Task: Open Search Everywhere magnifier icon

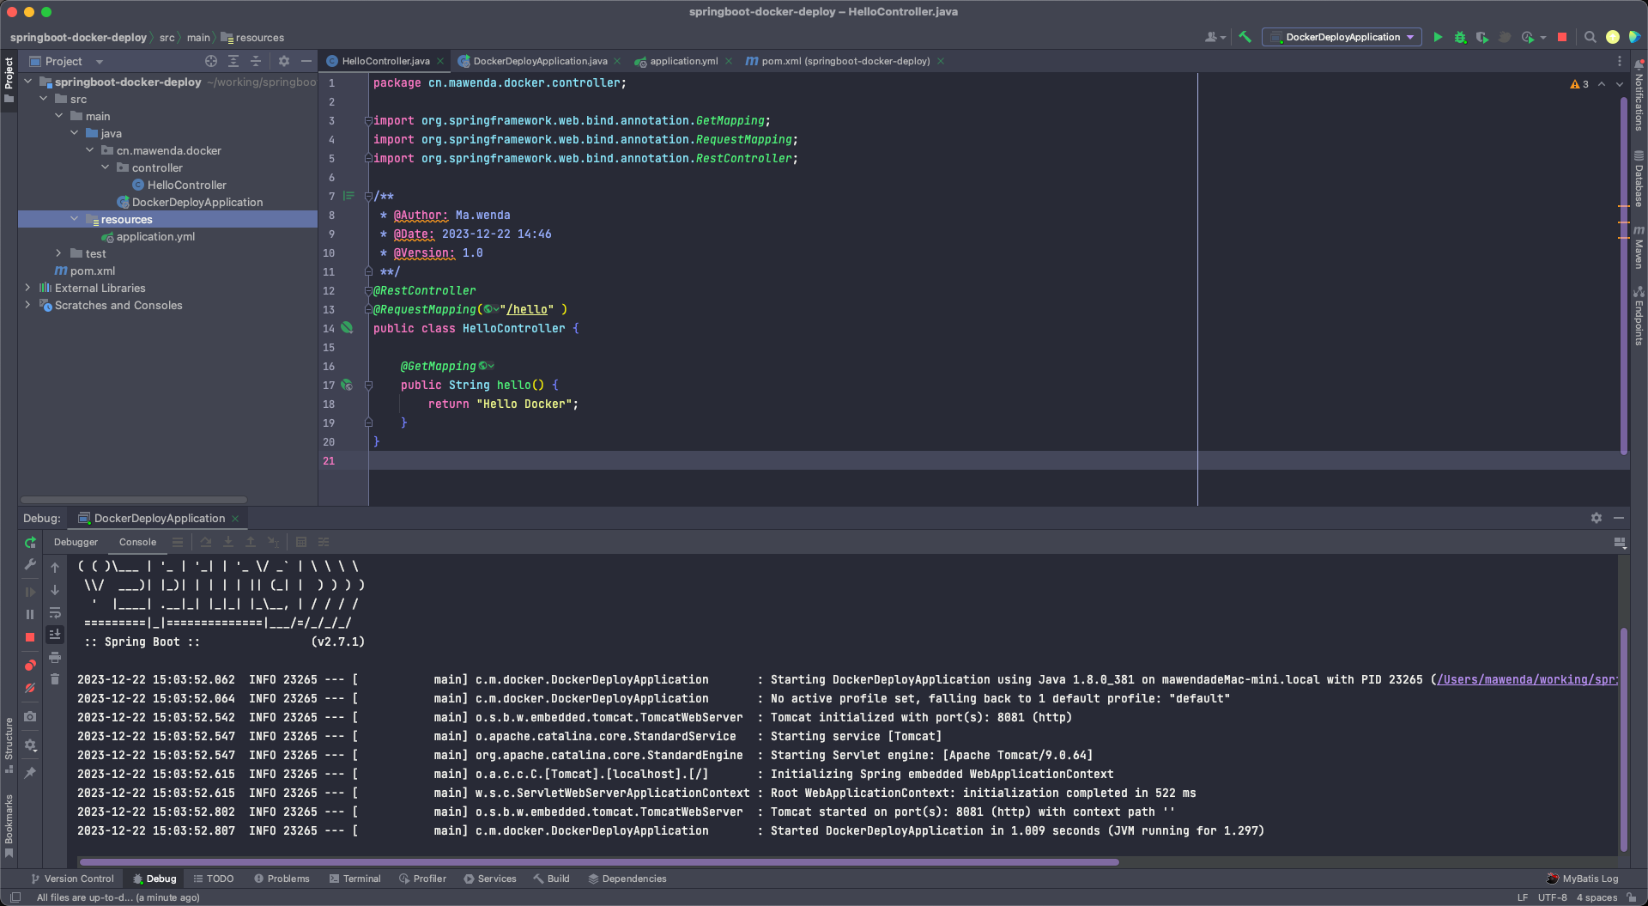Action: [1590, 37]
